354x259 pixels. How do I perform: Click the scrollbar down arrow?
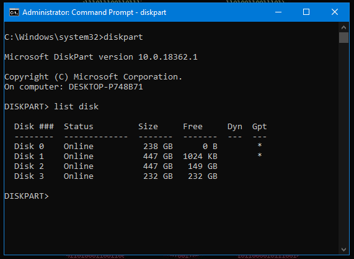click(343, 250)
